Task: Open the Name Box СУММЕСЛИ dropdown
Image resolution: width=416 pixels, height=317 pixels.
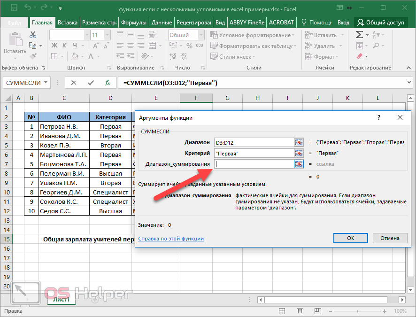Action: pyautogui.click(x=46, y=83)
